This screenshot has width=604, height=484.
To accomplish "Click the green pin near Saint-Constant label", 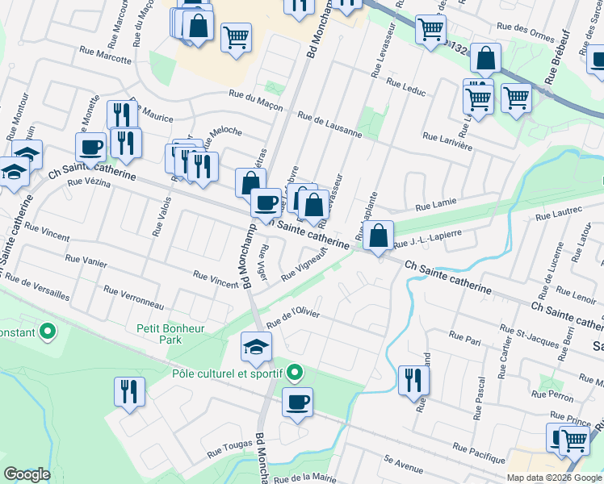I will coord(48,332).
